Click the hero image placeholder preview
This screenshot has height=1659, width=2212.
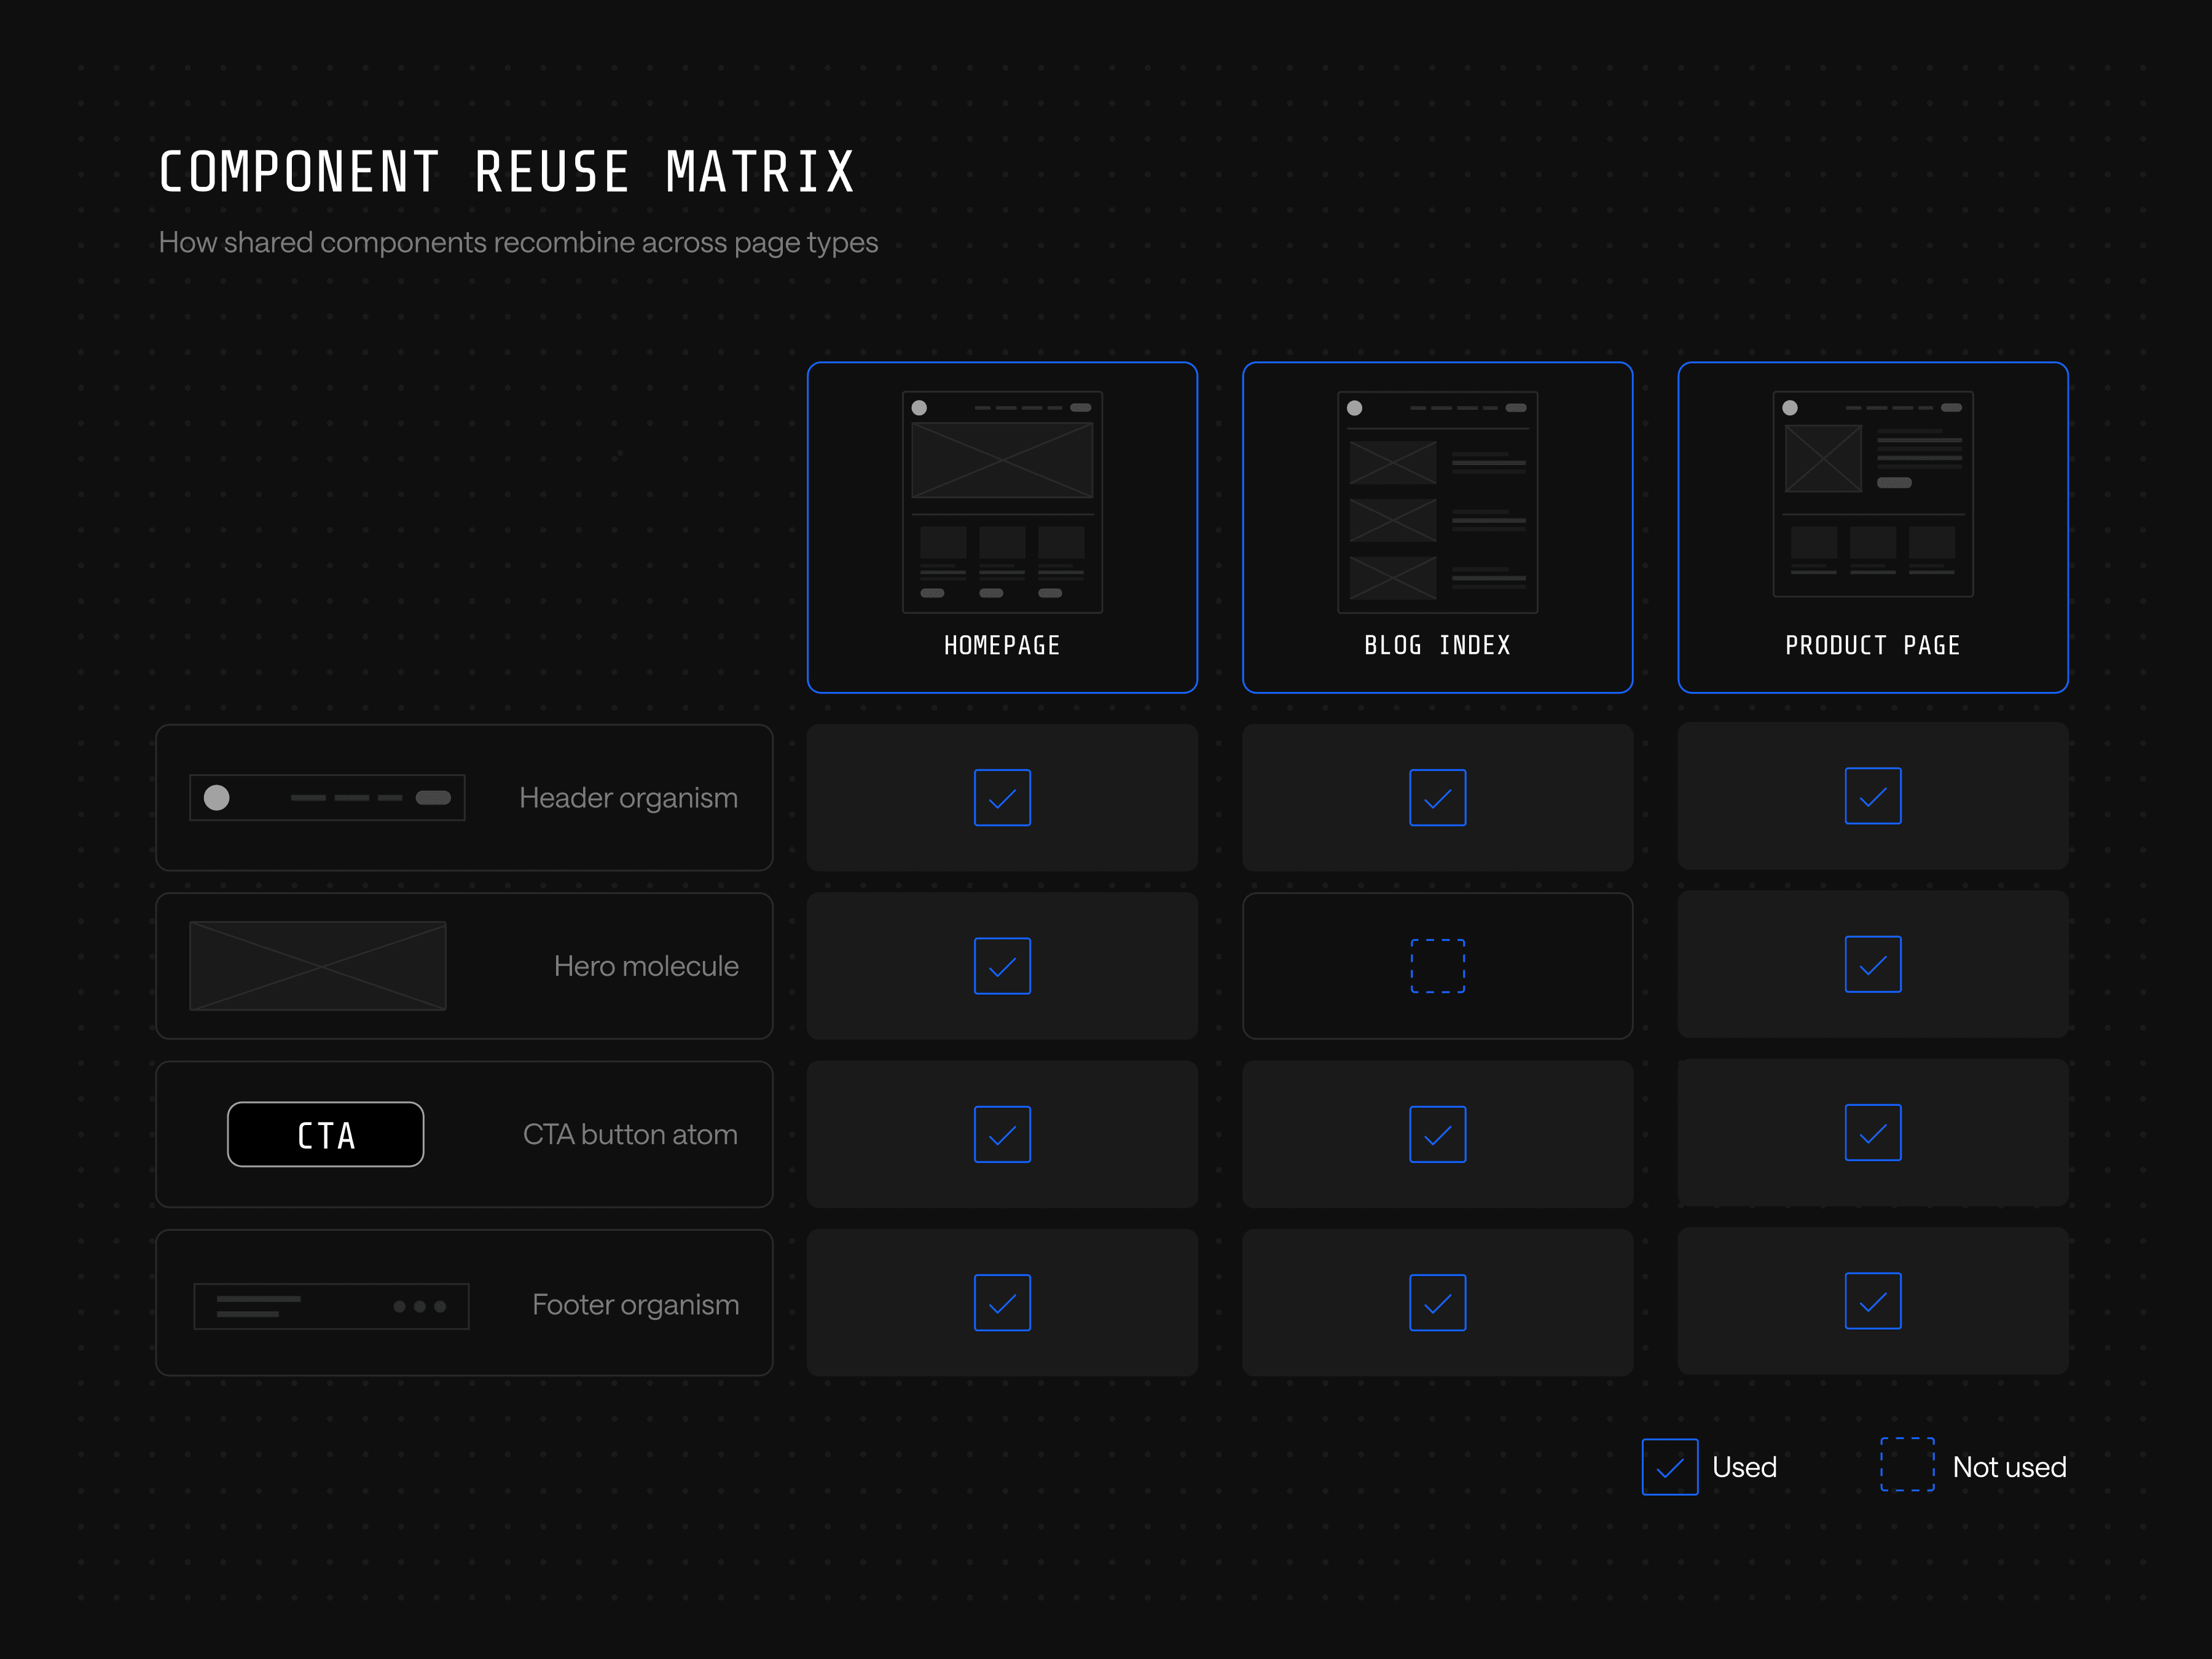pyautogui.click(x=318, y=966)
